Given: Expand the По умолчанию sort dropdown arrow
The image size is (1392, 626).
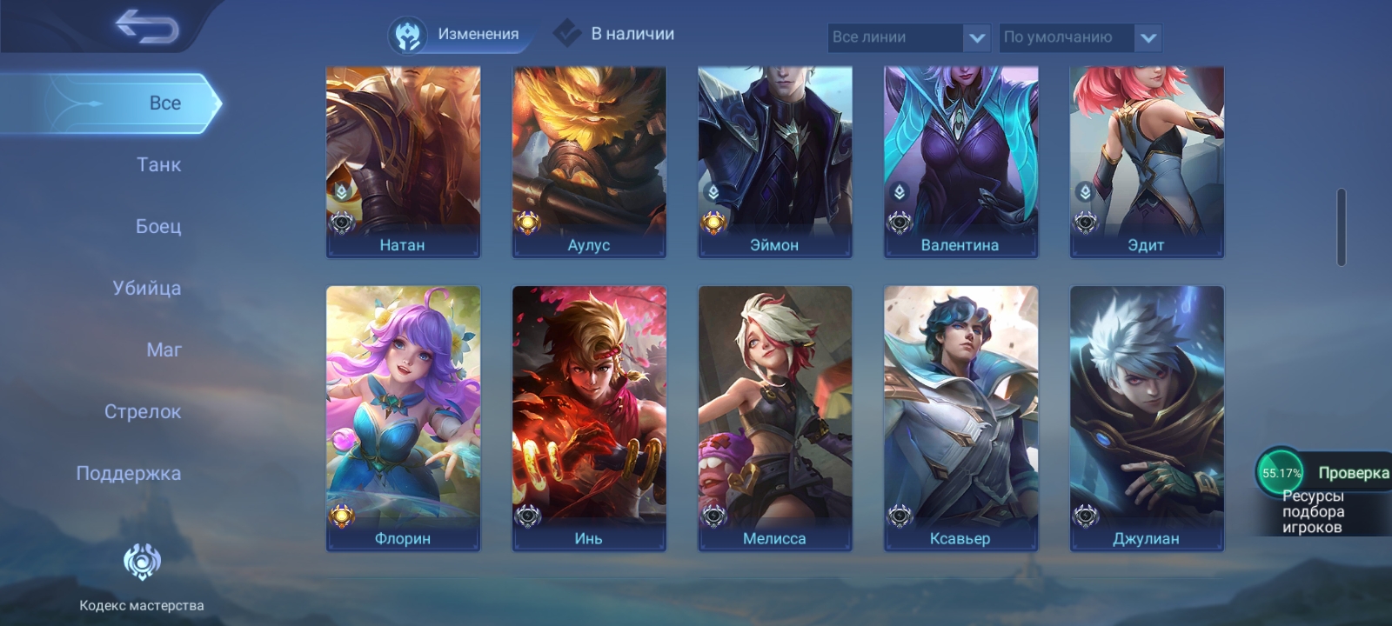Looking at the screenshot, I should (1148, 37).
